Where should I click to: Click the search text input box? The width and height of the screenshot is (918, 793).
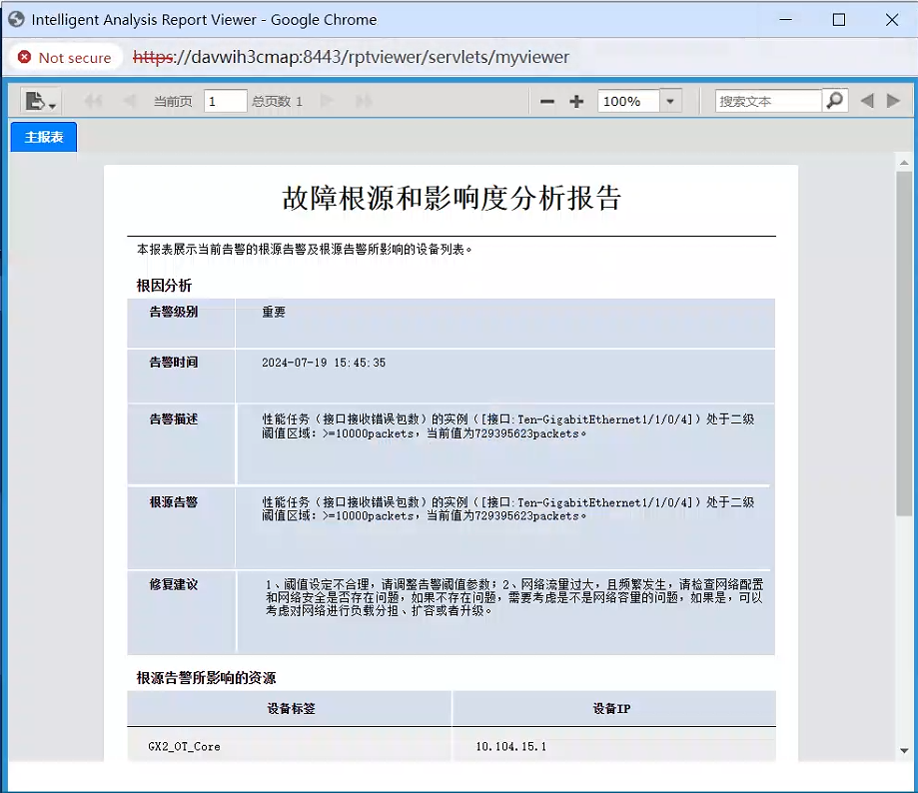coord(768,101)
